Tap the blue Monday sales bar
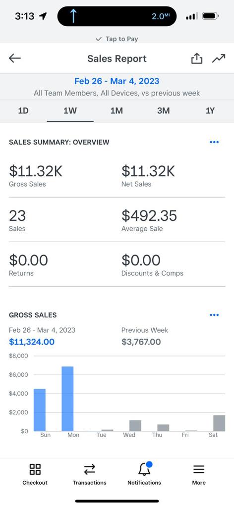This screenshot has height=507, width=234. [x=67, y=399]
